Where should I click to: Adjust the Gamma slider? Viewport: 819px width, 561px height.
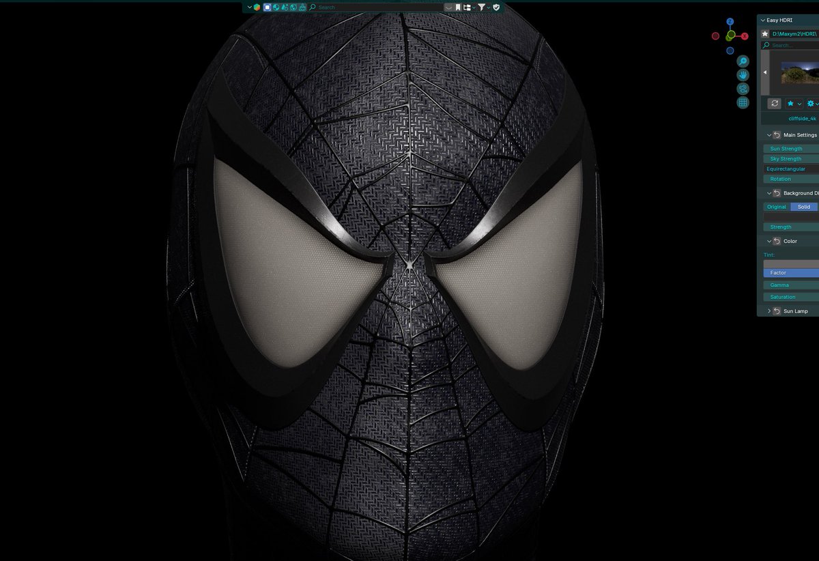tap(791, 285)
